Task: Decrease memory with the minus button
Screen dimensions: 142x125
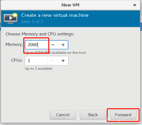Action: pyautogui.click(x=53, y=45)
